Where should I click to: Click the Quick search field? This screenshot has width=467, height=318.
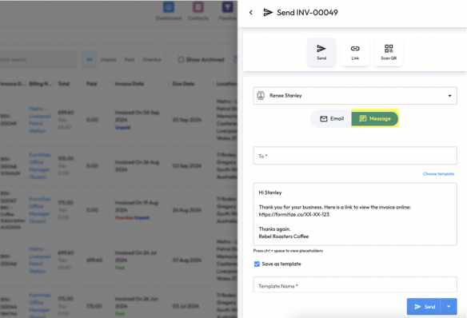[x=38, y=59]
